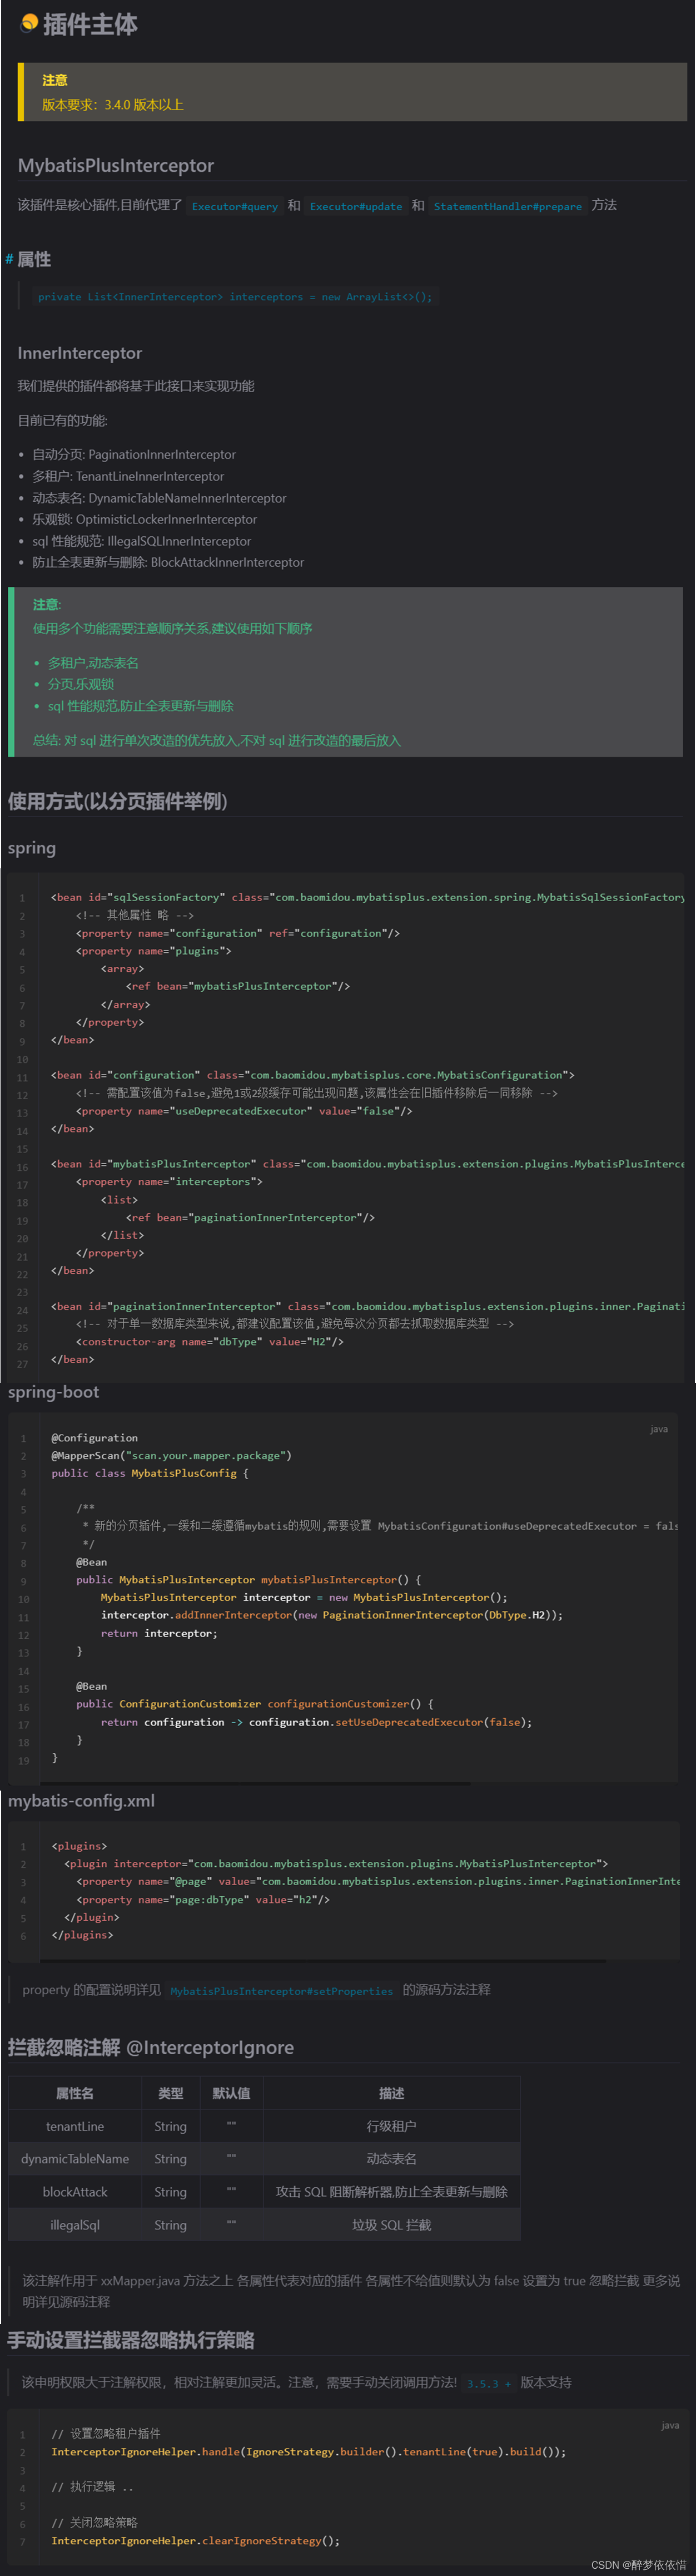Click the setUseDeprecatedExecutor(false) code line
Screen dimensions: 696x2576
(x=316, y=1722)
